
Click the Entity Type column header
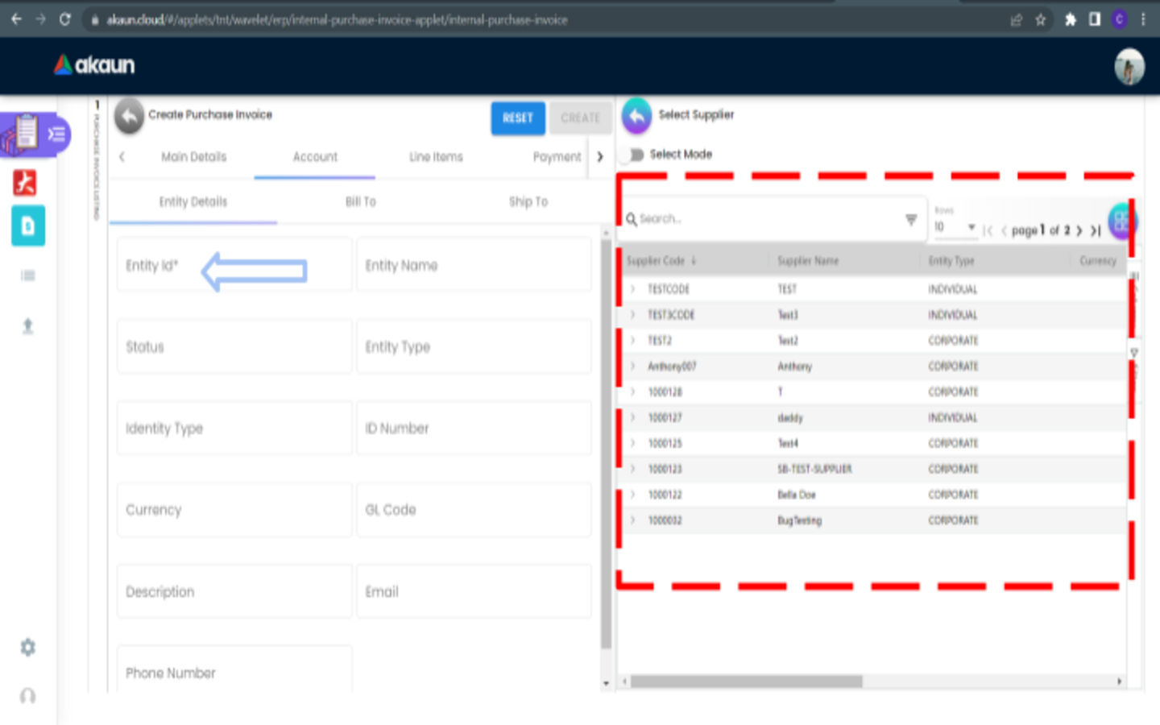point(951,261)
